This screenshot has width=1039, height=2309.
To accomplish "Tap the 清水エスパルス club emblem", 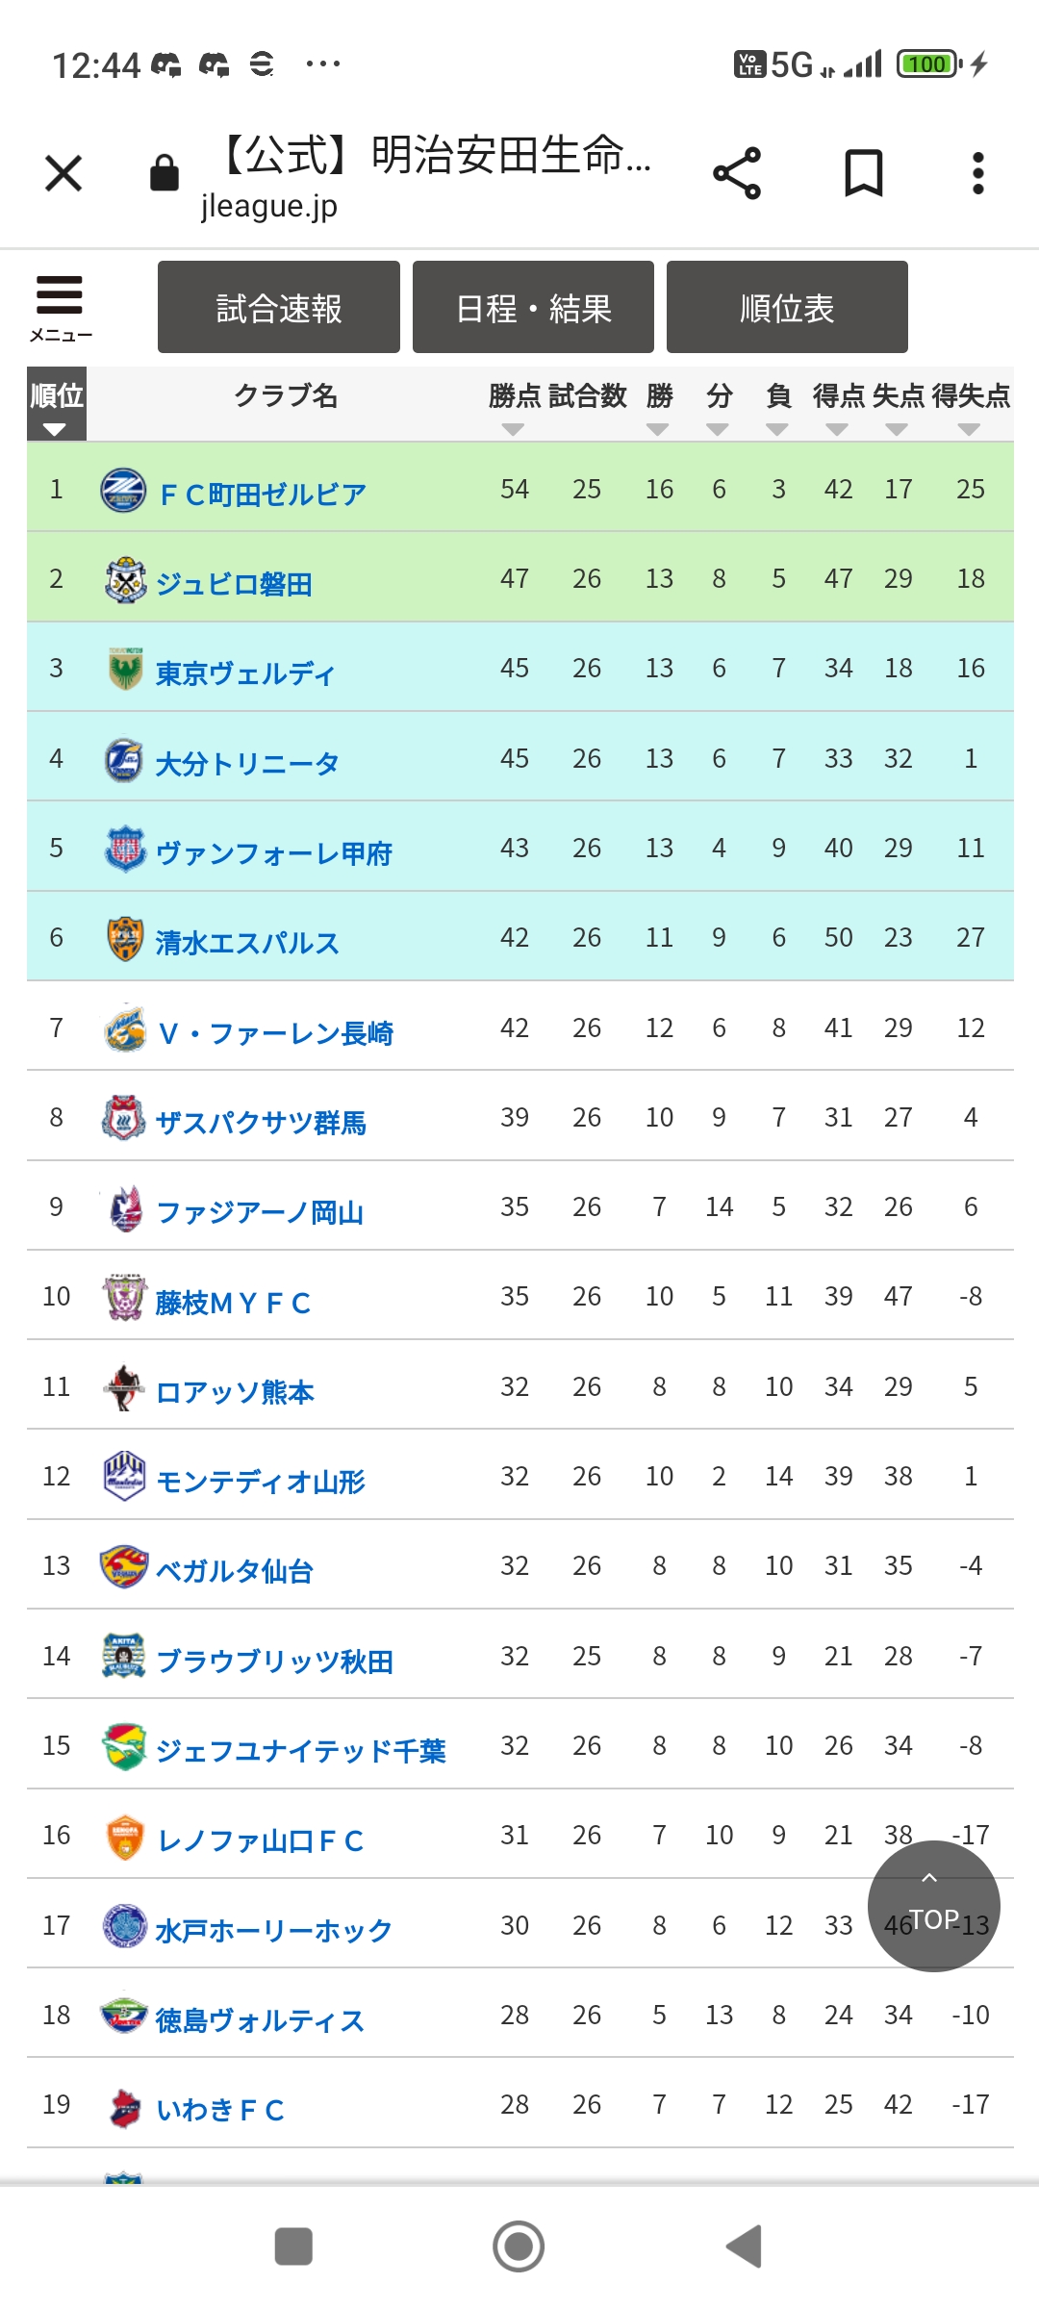I will (124, 939).
